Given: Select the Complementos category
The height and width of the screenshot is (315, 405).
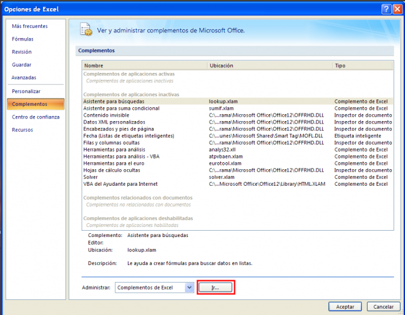Looking at the screenshot, I should 35,104.
